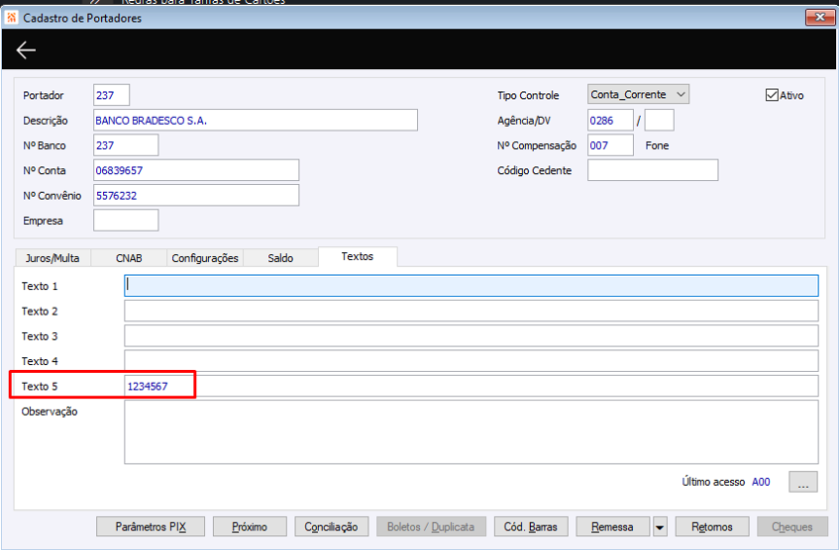Select the Configurações tab
This screenshot has width=839, height=550.
coord(205,258)
